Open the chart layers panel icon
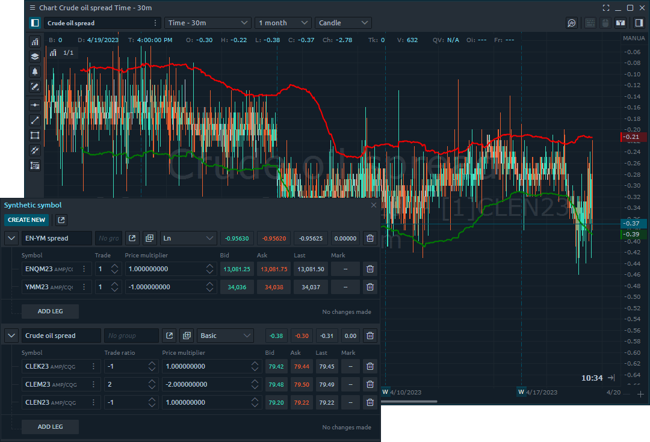The image size is (650, 442). click(x=34, y=57)
